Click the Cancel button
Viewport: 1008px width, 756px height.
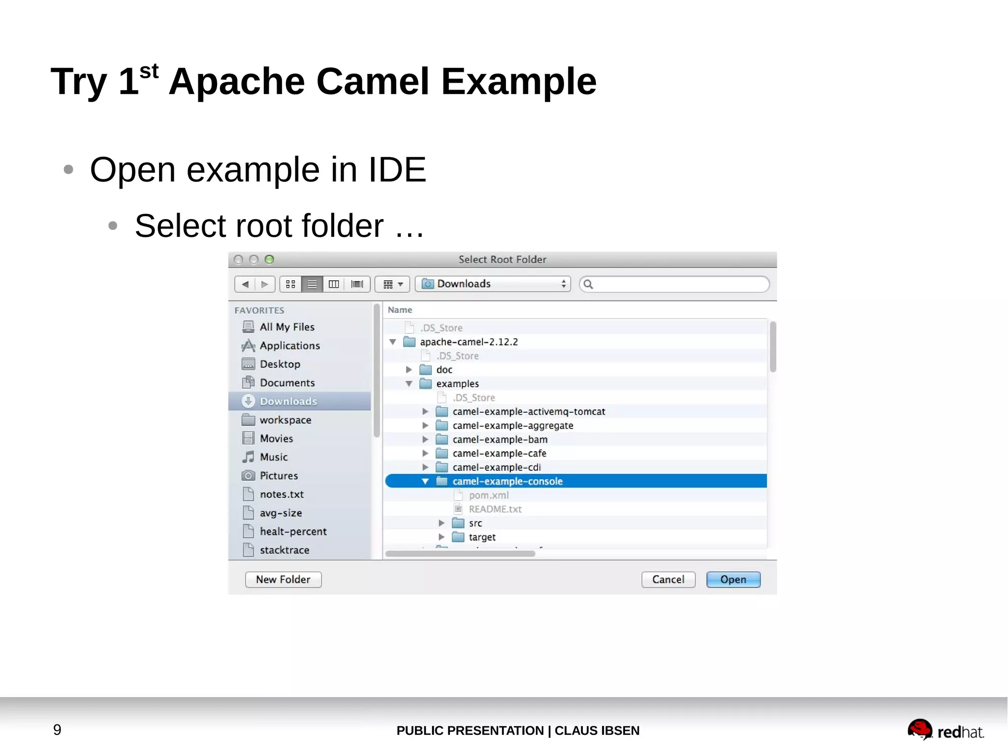click(x=668, y=580)
